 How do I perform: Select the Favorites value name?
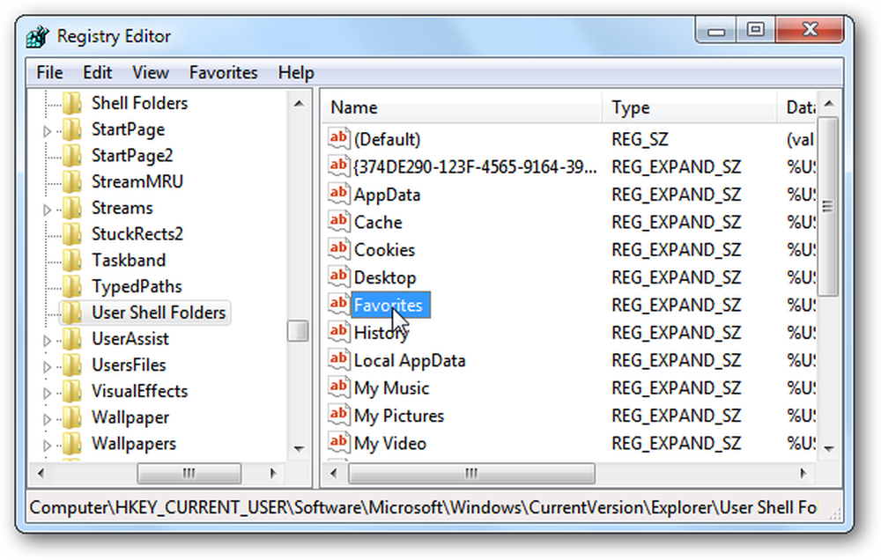[x=390, y=305]
